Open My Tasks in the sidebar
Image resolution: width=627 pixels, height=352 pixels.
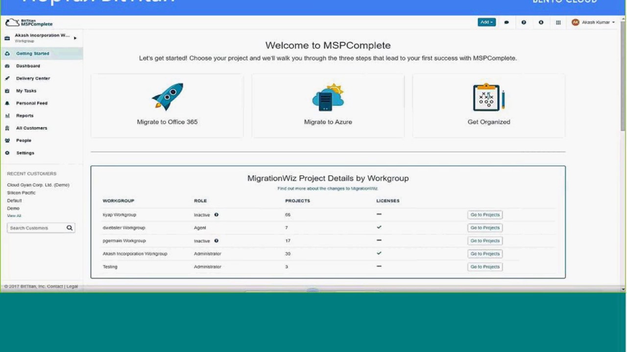[x=26, y=91]
